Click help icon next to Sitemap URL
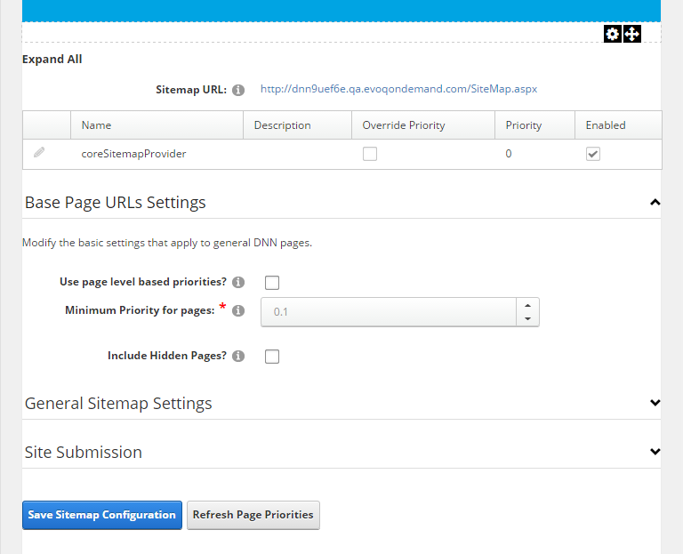Screen dimensions: 683x554 pos(237,90)
